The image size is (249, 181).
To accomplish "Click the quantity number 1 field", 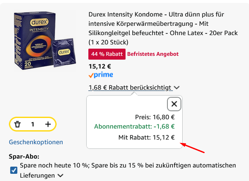I will tap(33, 124).
